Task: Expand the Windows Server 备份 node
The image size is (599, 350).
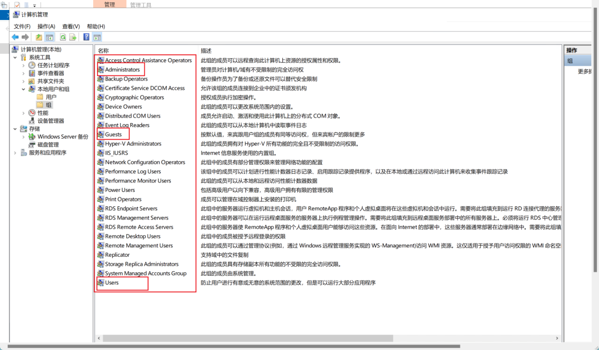Action: [23, 137]
